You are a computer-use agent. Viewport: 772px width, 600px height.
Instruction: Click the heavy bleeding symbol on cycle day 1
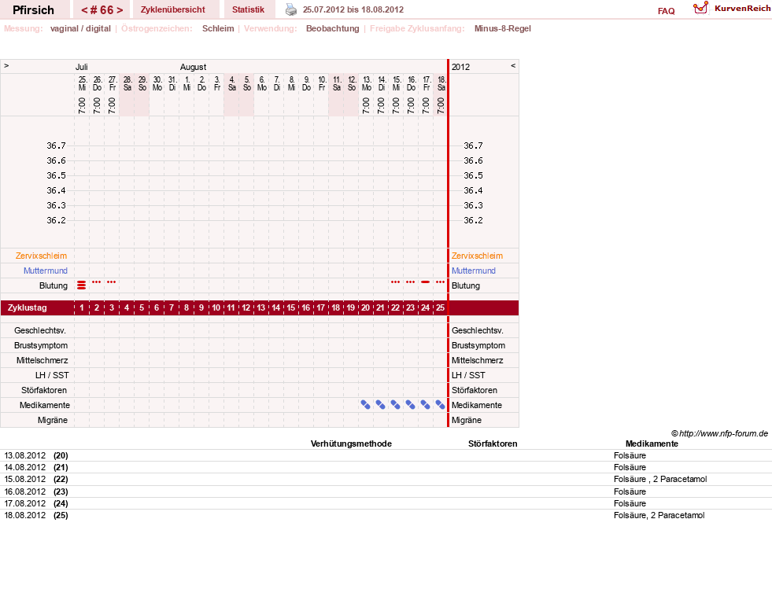[x=82, y=285]
